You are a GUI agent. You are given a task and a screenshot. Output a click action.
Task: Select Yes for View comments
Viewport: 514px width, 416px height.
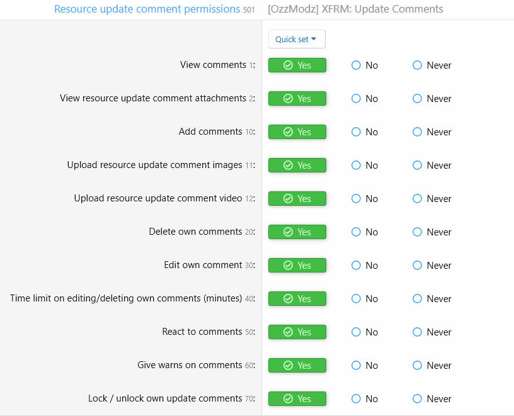click(x=297, y=65)
